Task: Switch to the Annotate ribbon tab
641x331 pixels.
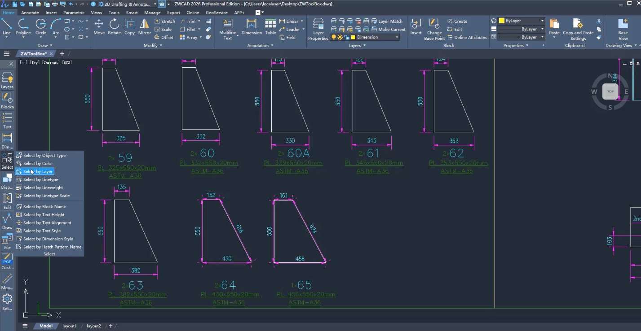Action: point(30,13)
